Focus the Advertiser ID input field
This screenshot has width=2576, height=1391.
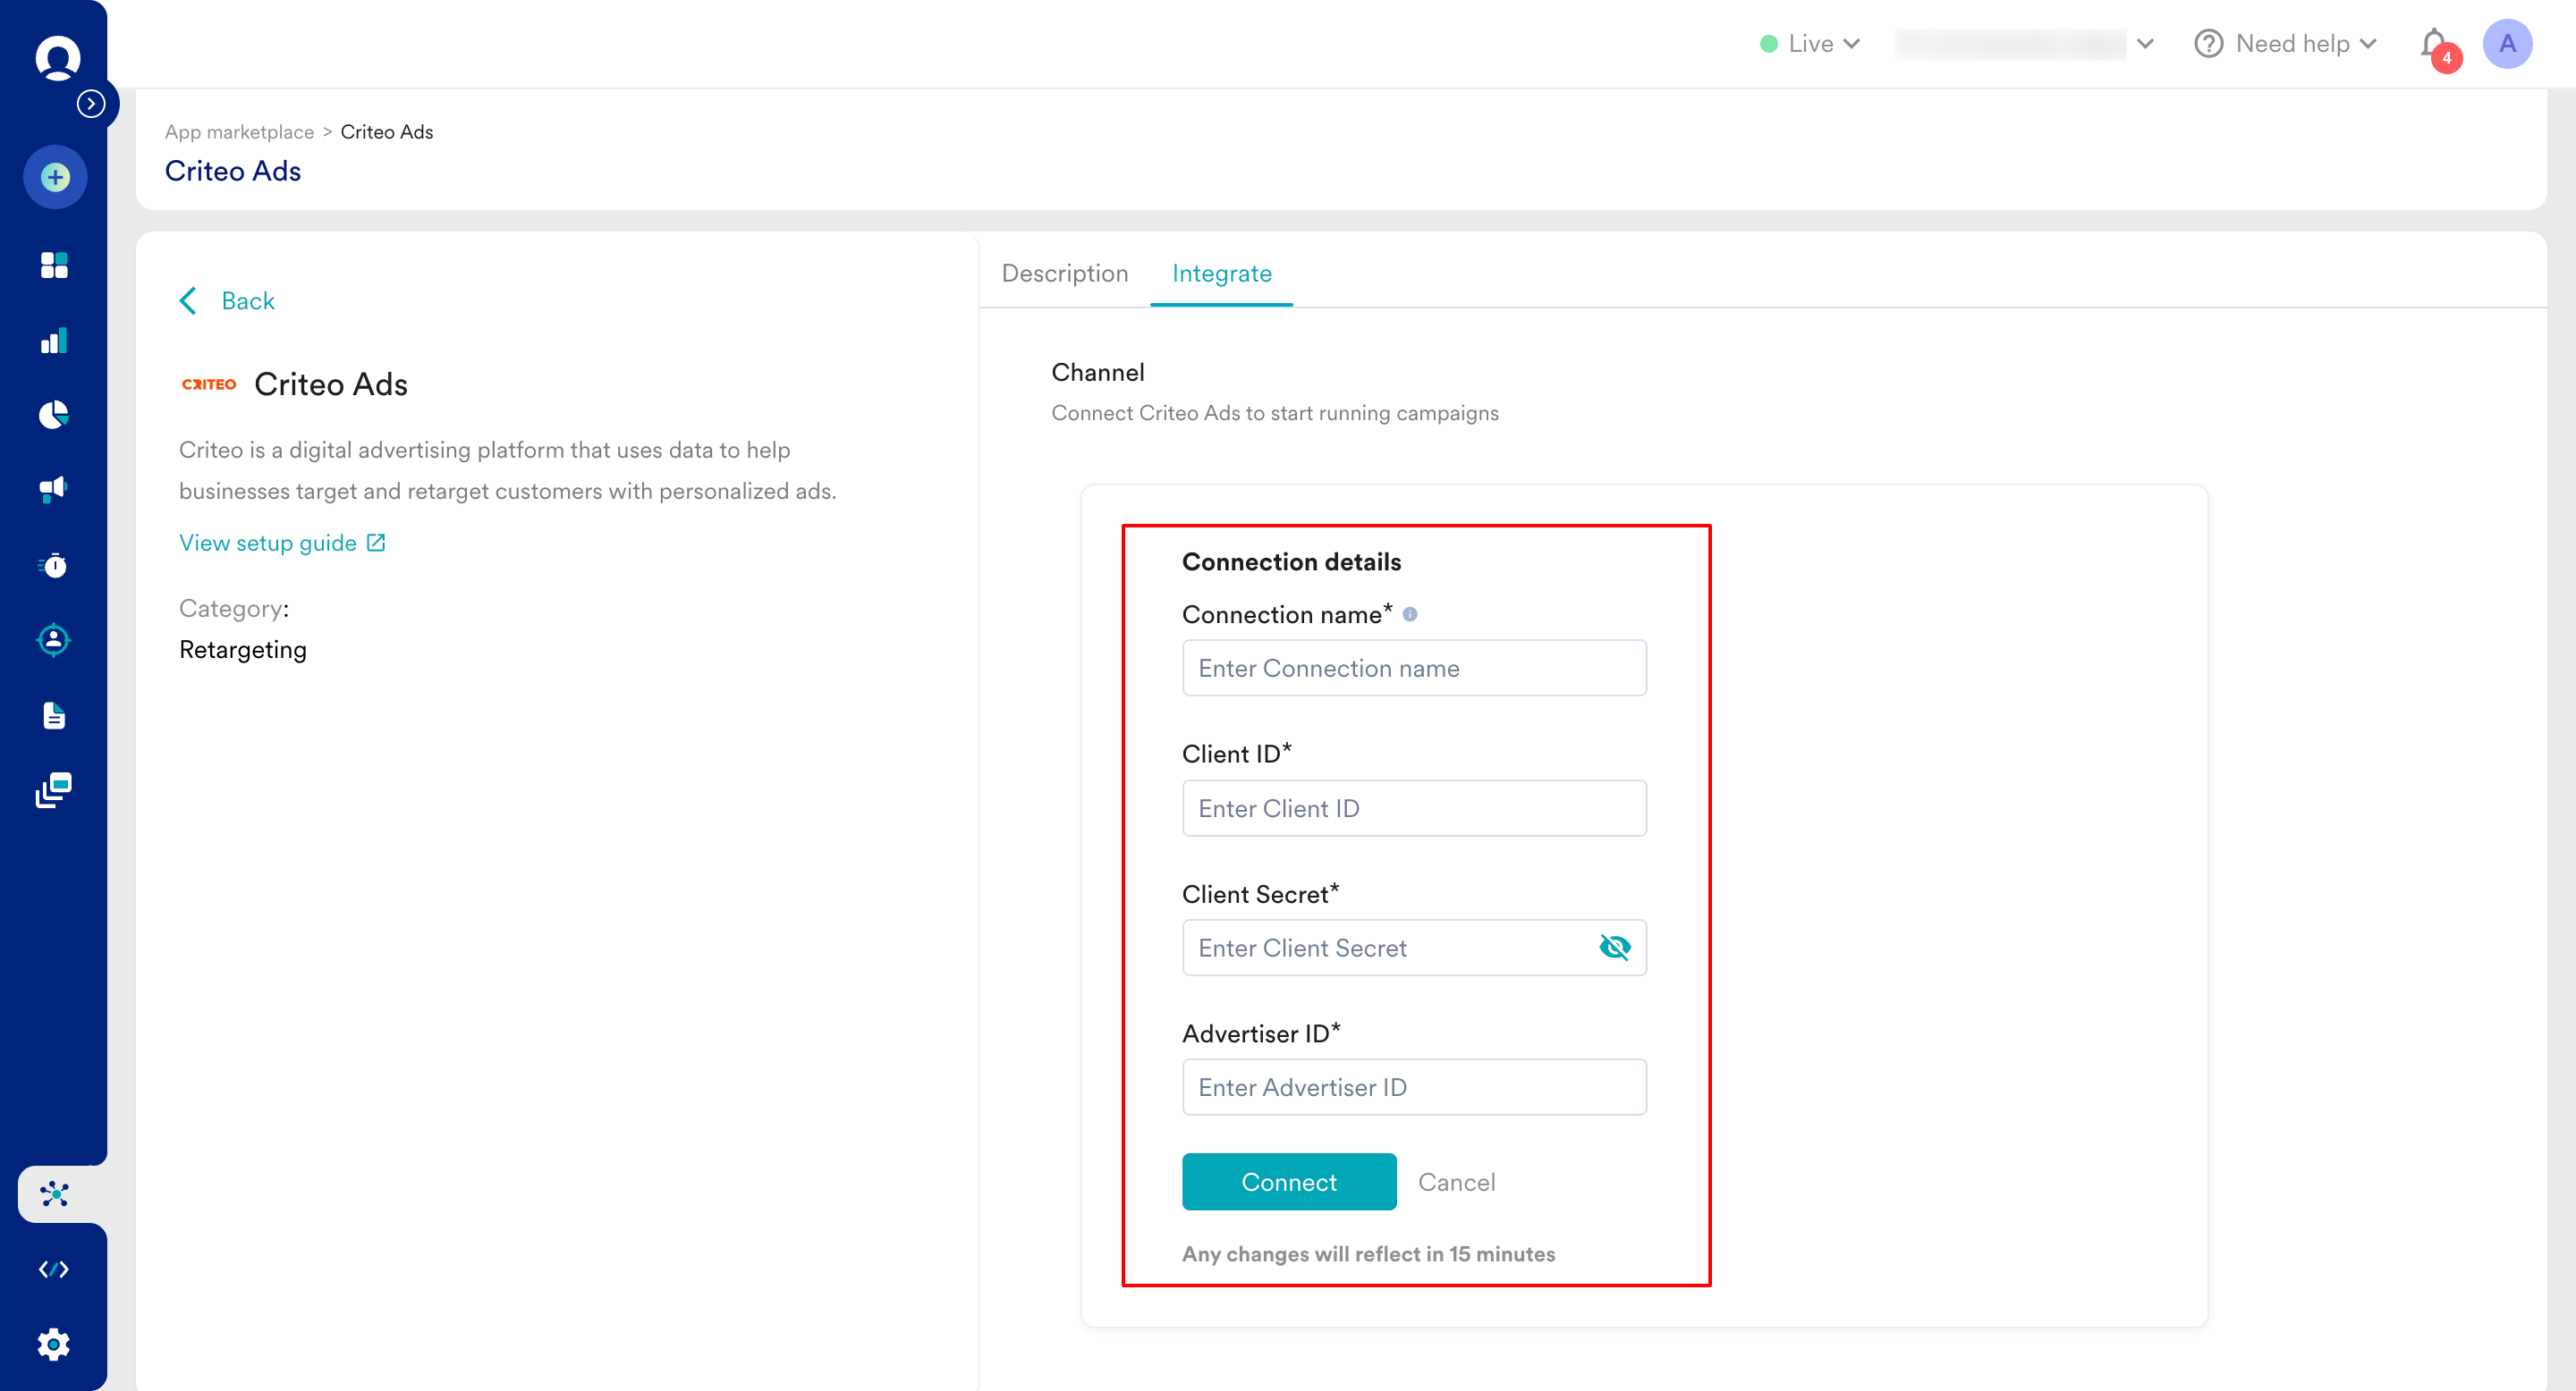click(1414, 1087)
